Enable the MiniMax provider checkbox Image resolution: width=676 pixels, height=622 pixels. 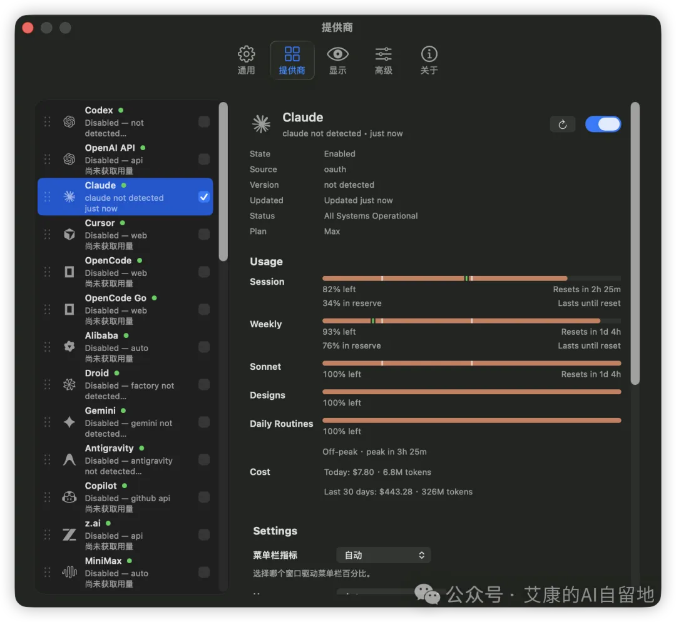pos(204,572)
